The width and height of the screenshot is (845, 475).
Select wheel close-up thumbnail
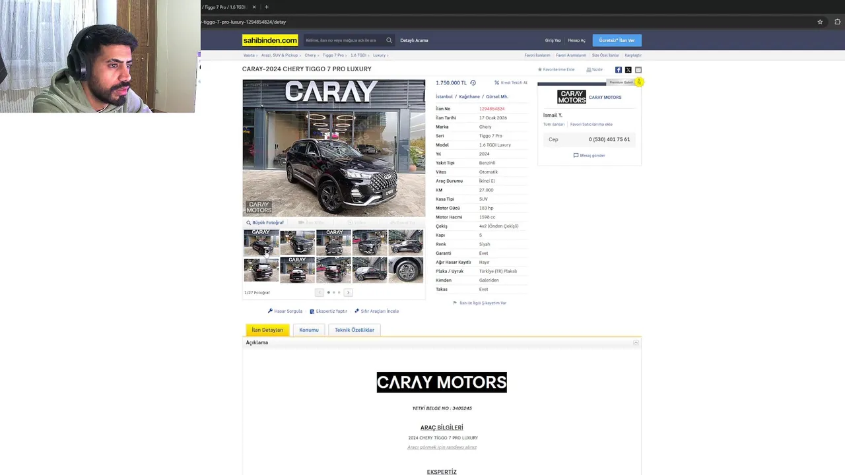pyautogui.click(x=406, y=270)
